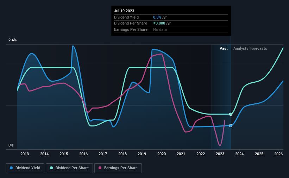Viewport: 289px width, 178px height.
Task: Click the 2020 x-axis label
Action: click(162, 154)
